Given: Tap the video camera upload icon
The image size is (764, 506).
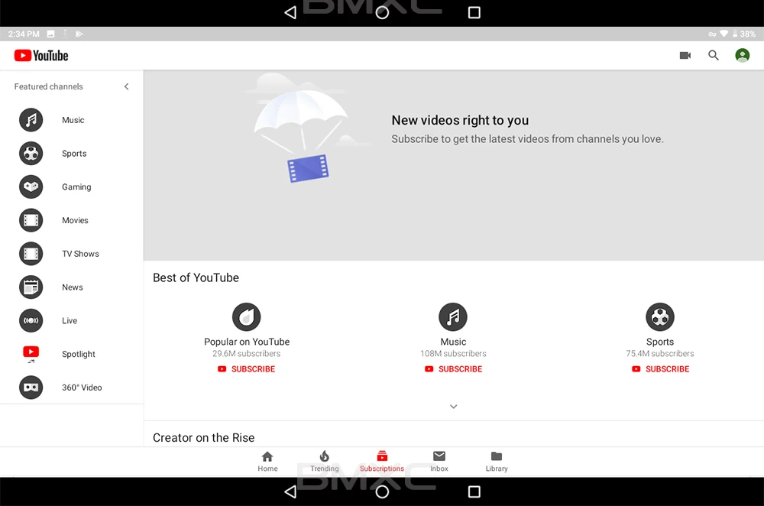Looking at the screenshot, I should click(685, 56).
